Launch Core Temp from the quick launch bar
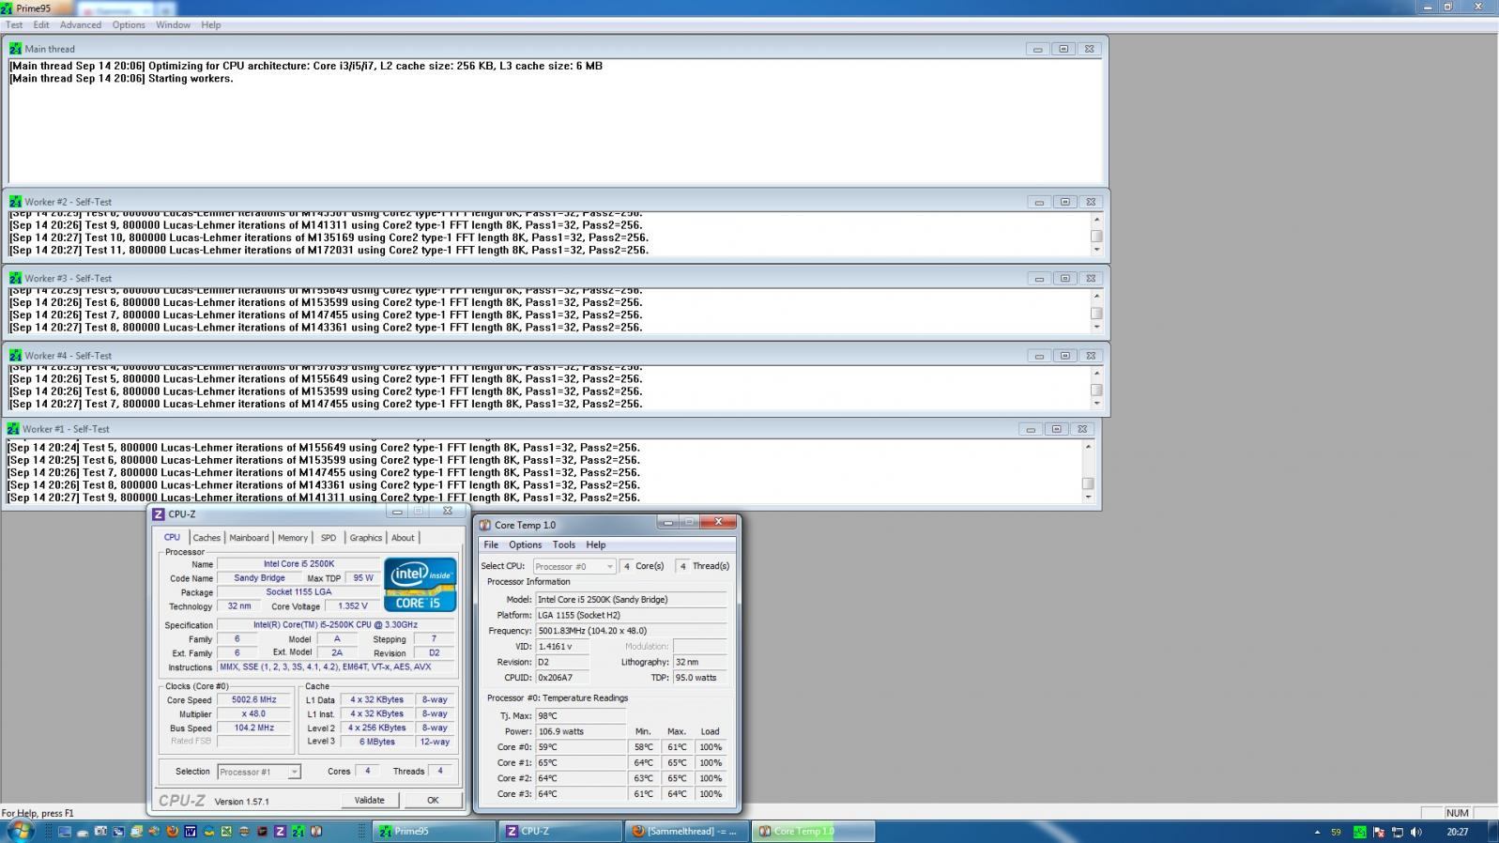 (316, 832)
